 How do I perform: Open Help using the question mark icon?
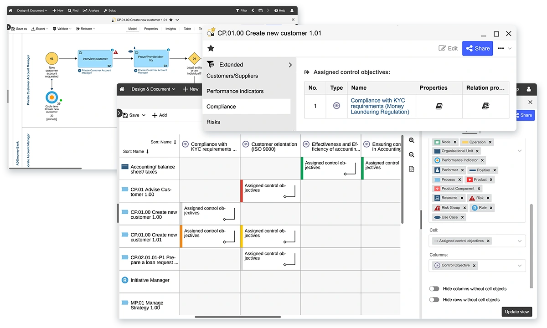(x=276, y=10)
